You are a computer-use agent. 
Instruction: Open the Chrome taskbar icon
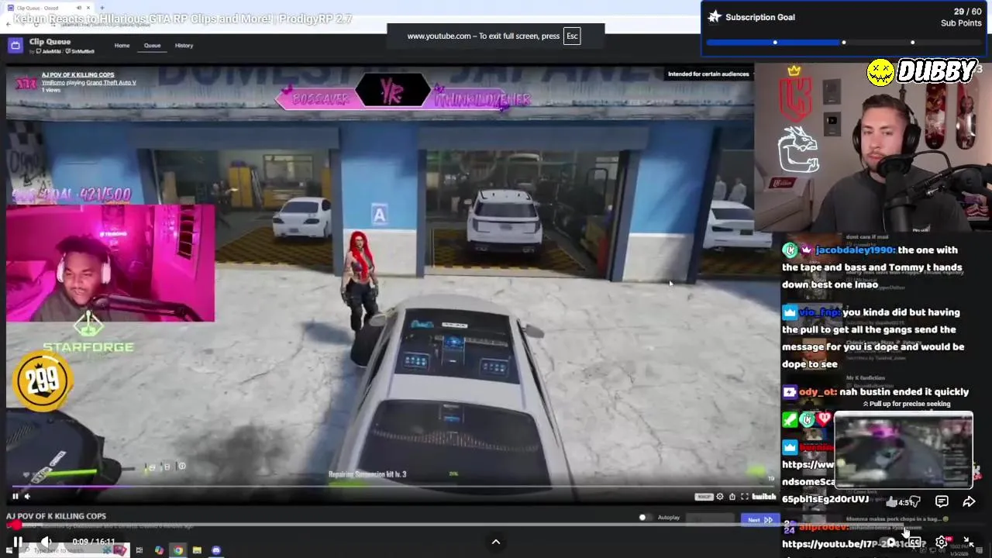pos(177,550)
